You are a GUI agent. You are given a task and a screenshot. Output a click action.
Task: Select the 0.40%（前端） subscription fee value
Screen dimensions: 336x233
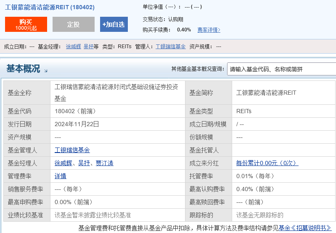(x=255, y=189)
